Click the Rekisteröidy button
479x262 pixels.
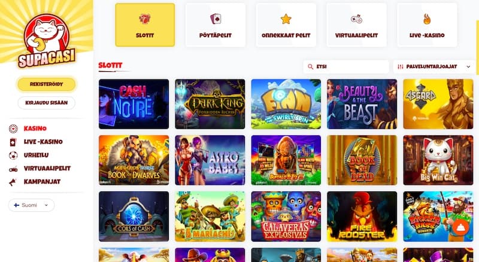pos(47,84)
